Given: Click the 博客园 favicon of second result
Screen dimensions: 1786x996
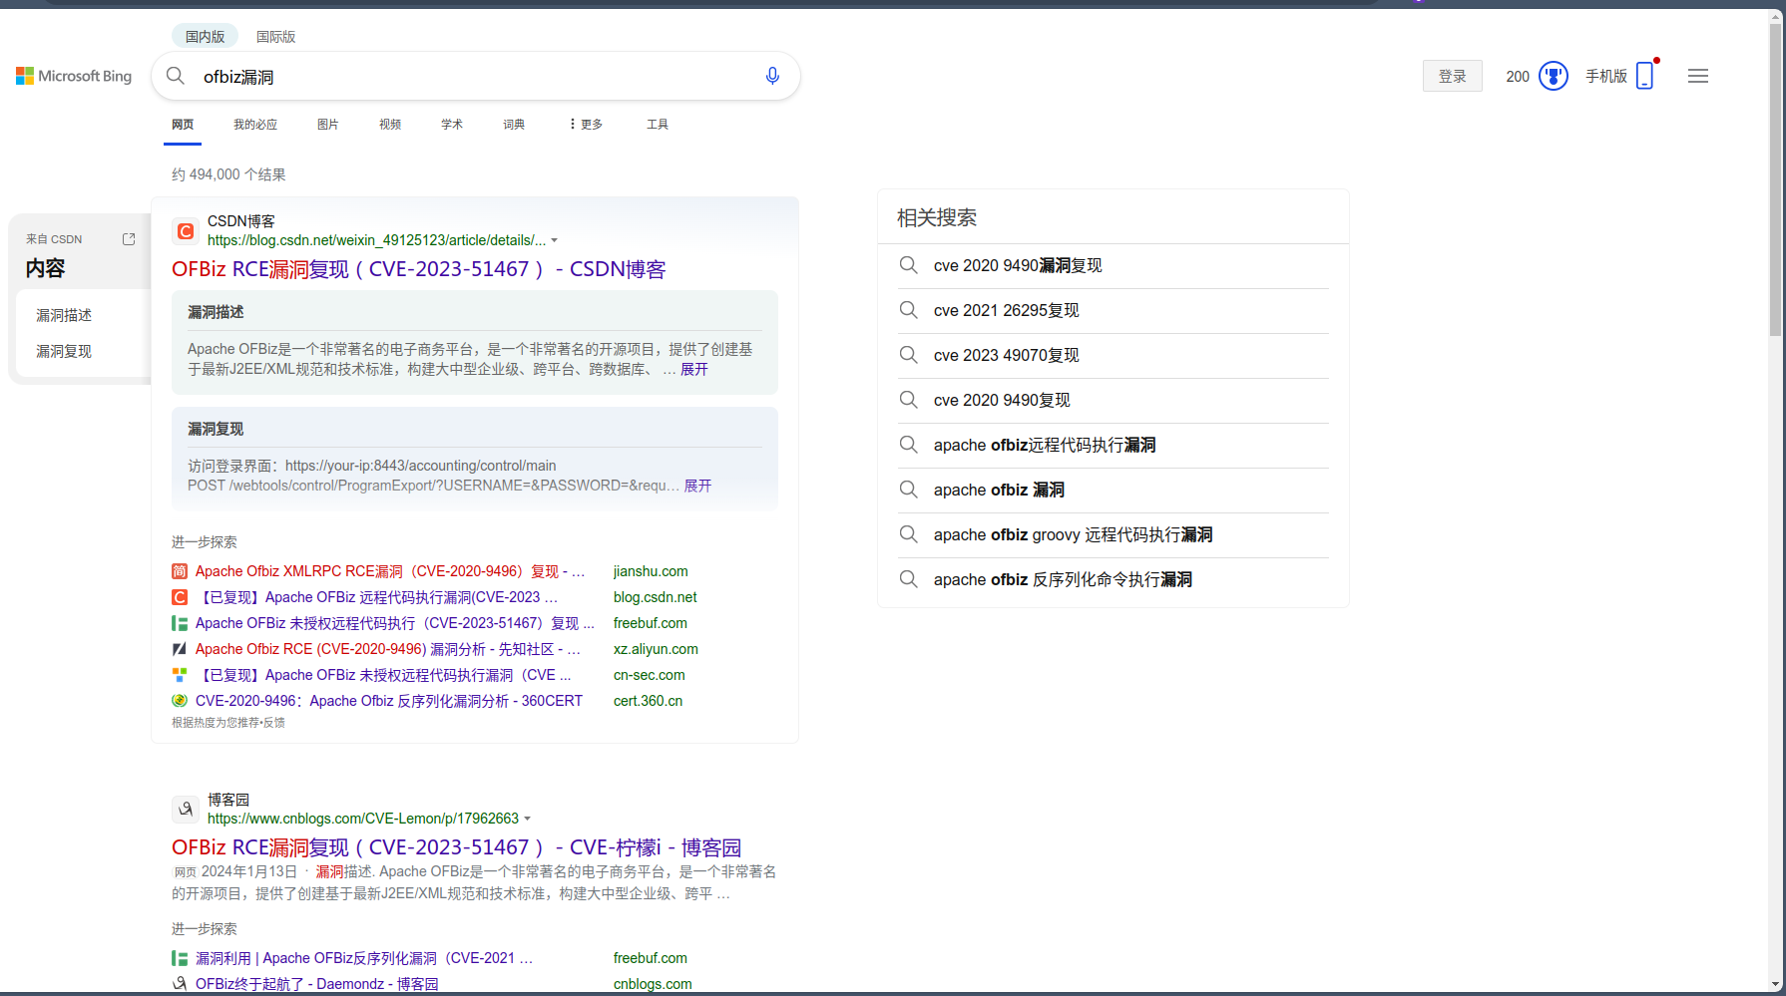Looking at the screenshot, I should 185,810.
